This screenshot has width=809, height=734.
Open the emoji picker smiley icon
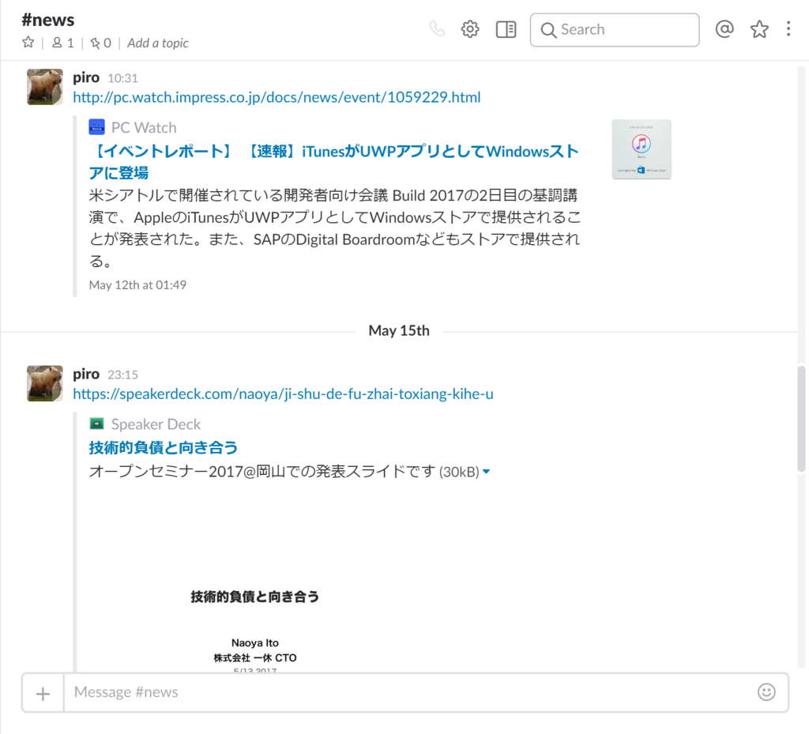pos(766,691)
